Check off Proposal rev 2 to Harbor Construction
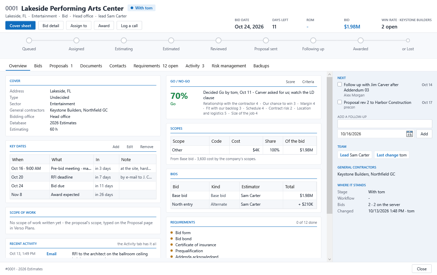 pos(340,102)
